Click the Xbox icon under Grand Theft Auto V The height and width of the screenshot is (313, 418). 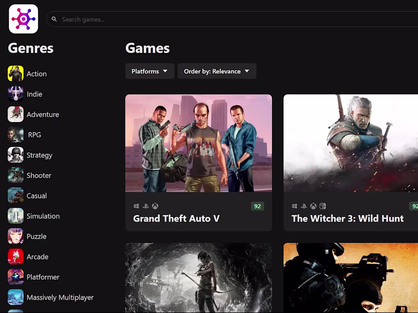pos(155,206)
